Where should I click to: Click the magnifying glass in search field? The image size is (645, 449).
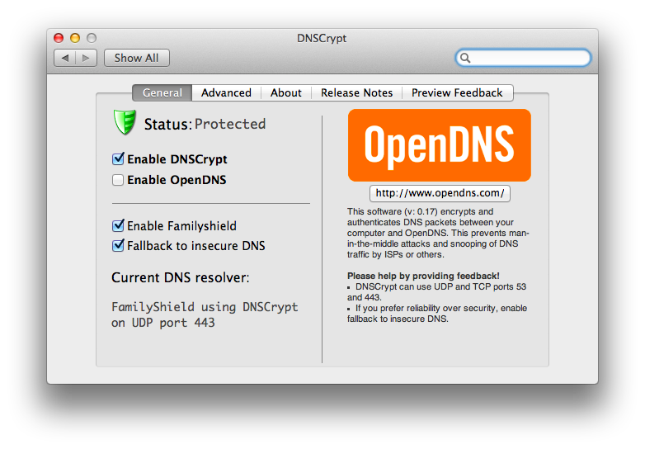click(x=466, y=58)
